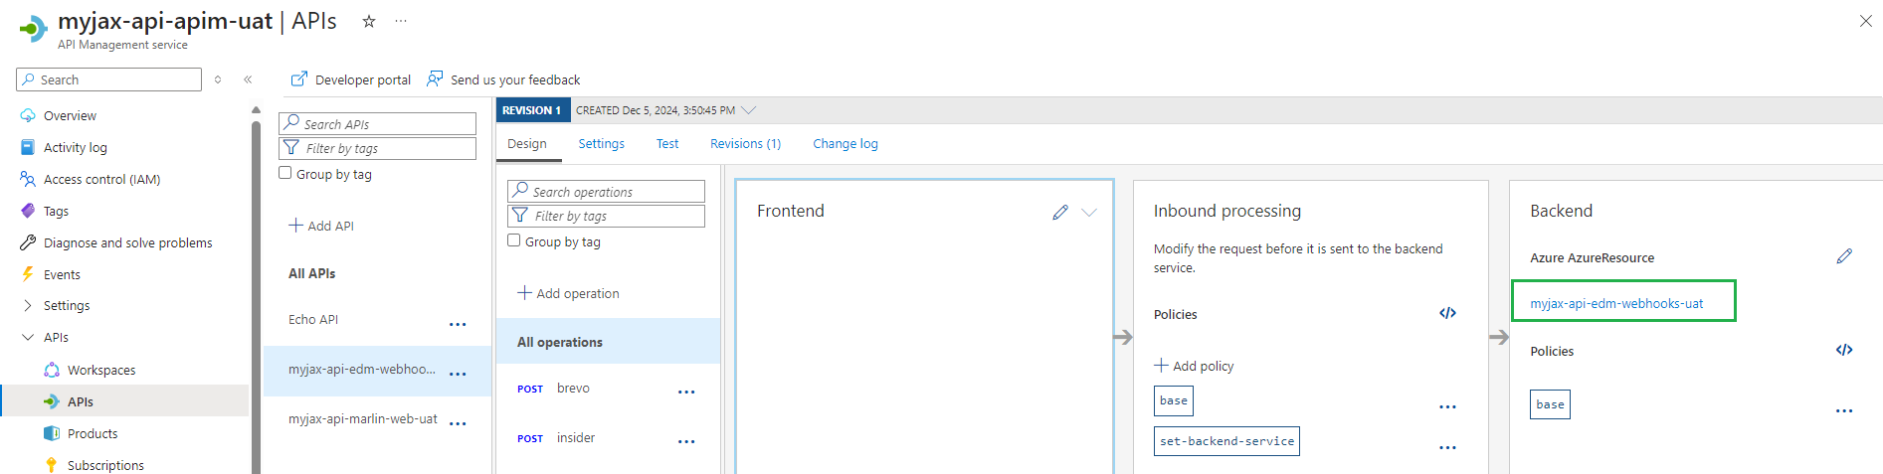Open Backend policy code editor

[1844, 350]
